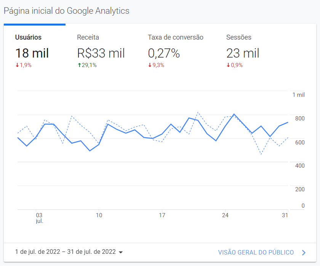This screenshot has width=320, height=266.
Task: Click the 23 mil sessions value
Action: pyautogui.click(x=243, y=53)
